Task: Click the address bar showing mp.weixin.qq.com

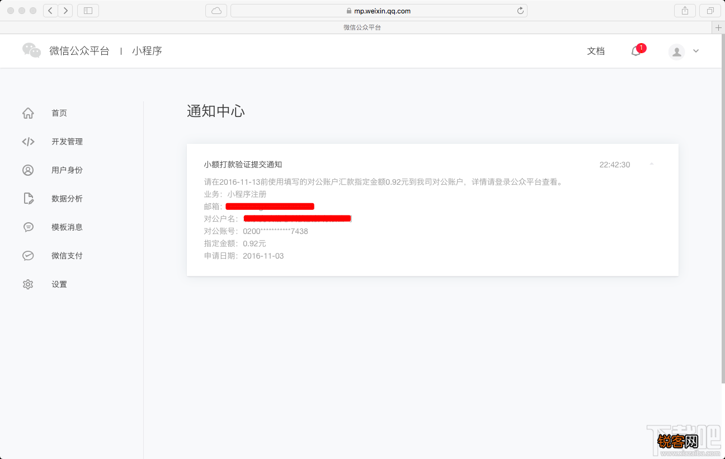Action: [x=379, y=11]
